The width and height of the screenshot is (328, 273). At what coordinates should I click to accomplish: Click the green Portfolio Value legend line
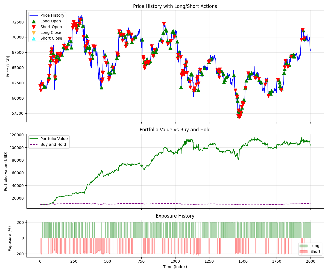point(34,139)
